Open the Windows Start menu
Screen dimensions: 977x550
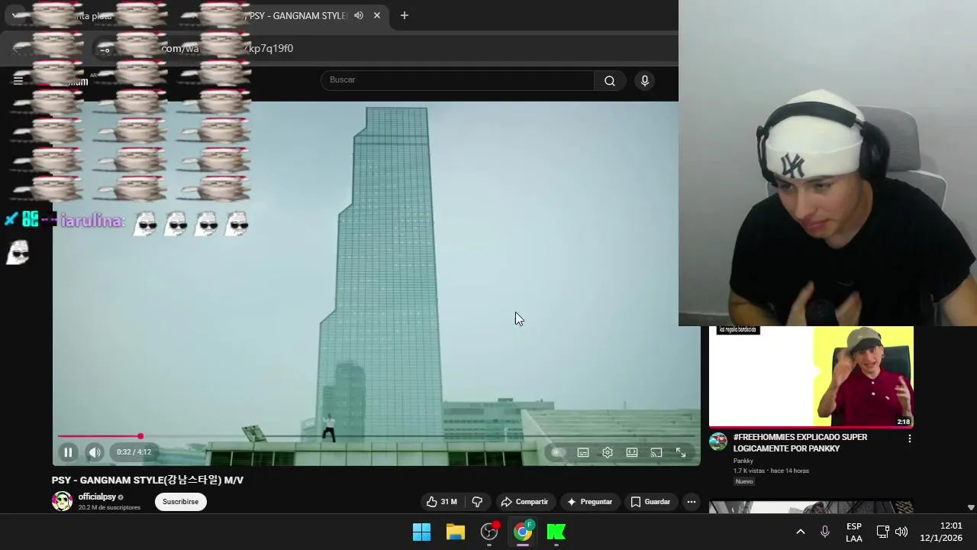coord(421,532)
